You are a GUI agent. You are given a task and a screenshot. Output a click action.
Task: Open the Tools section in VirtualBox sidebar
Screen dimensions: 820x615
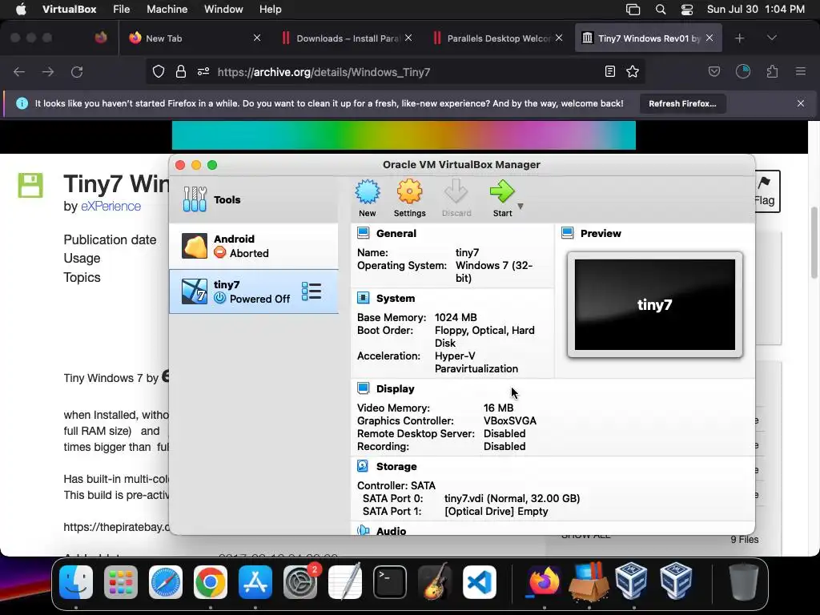[254, 199]
